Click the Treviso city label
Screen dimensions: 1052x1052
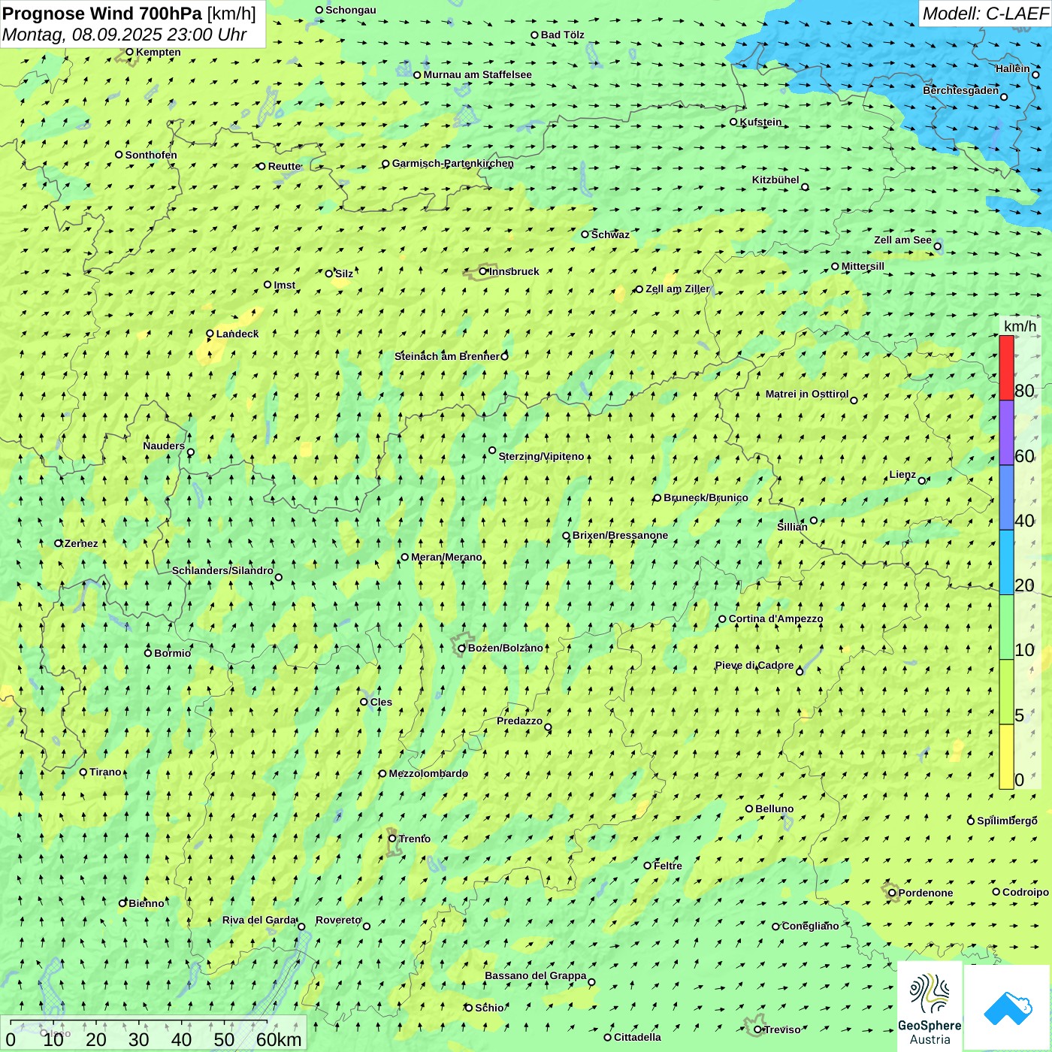click(782, 1029)
